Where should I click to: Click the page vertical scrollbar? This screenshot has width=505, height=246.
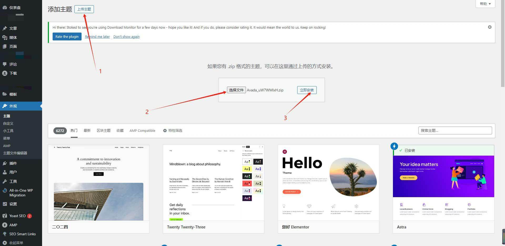[503, 43]
